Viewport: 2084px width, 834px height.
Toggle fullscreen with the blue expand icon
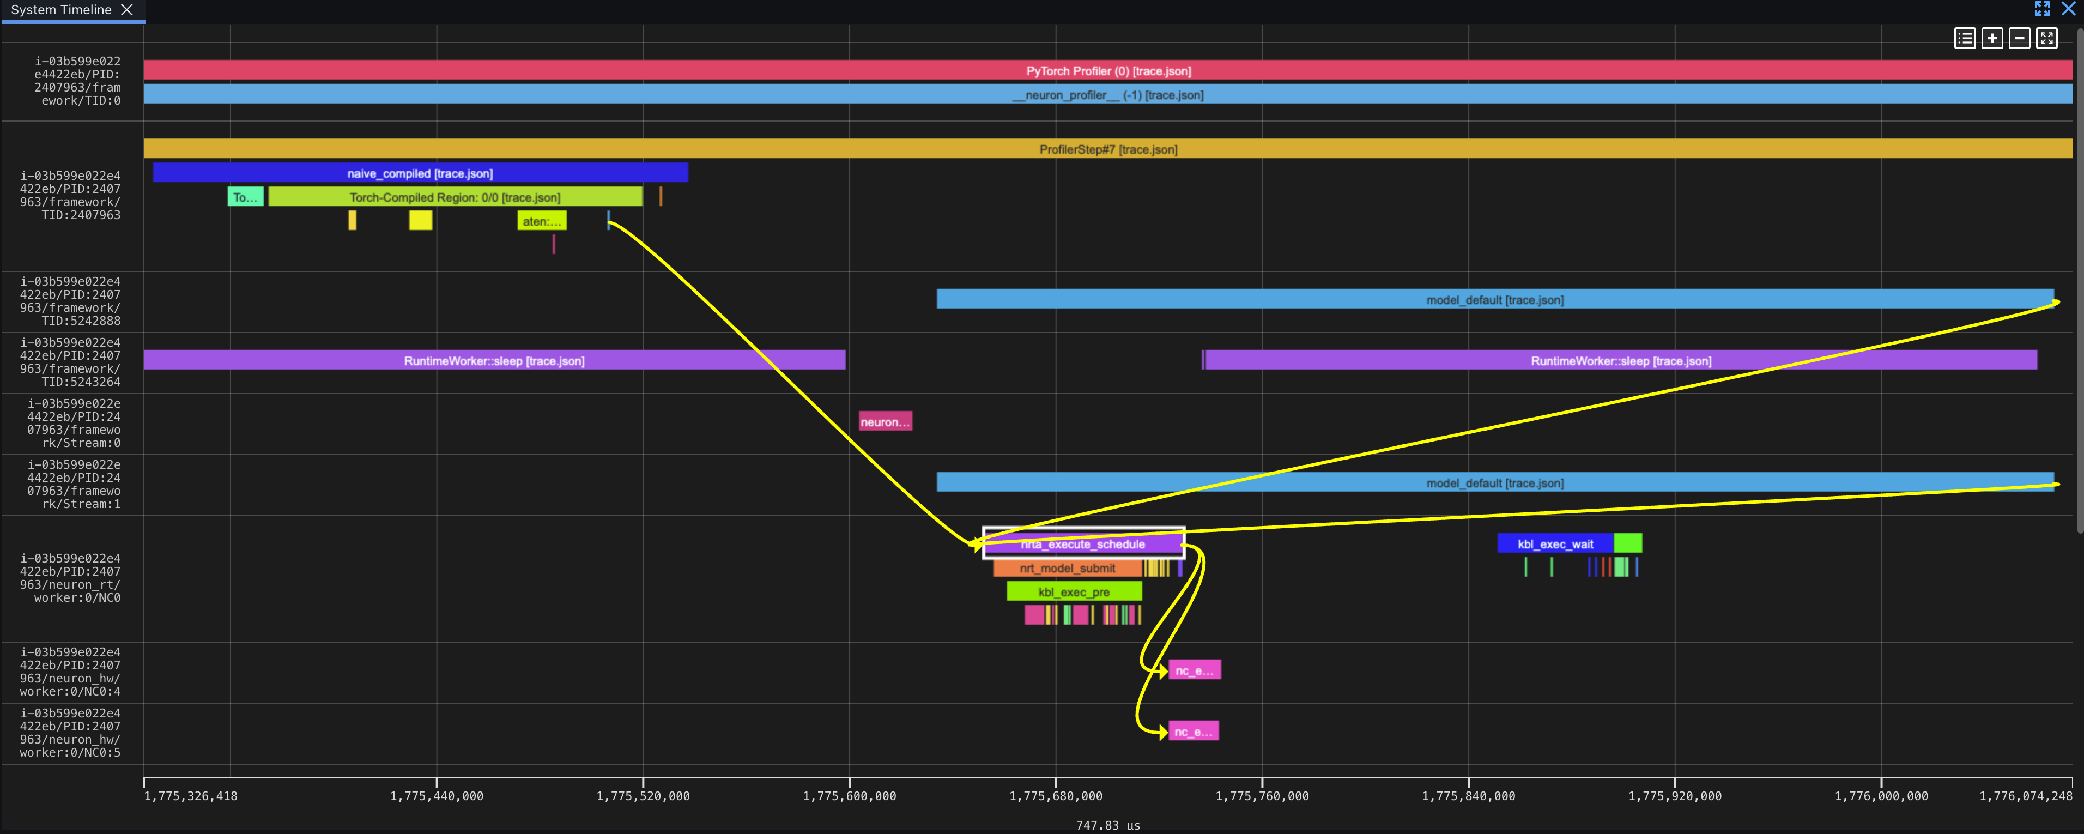pyautogui.click(x=2043, y=9)
